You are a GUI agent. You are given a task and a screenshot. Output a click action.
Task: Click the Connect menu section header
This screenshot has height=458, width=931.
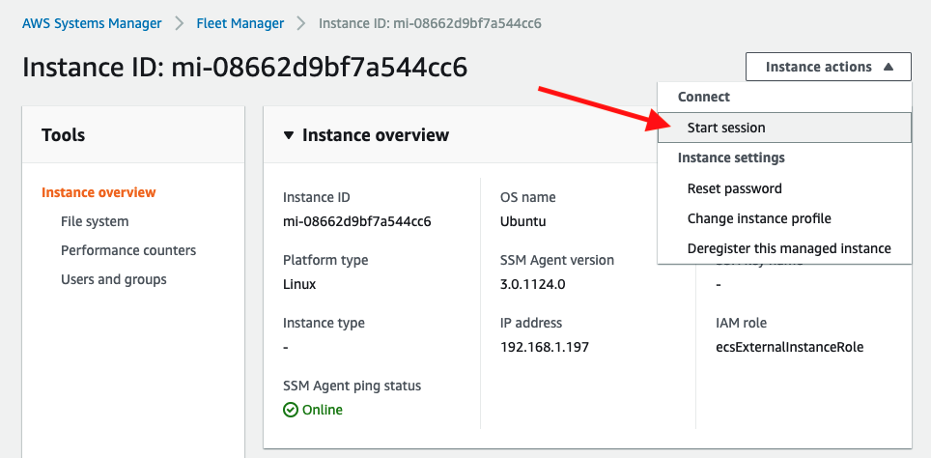coord(704,97)
